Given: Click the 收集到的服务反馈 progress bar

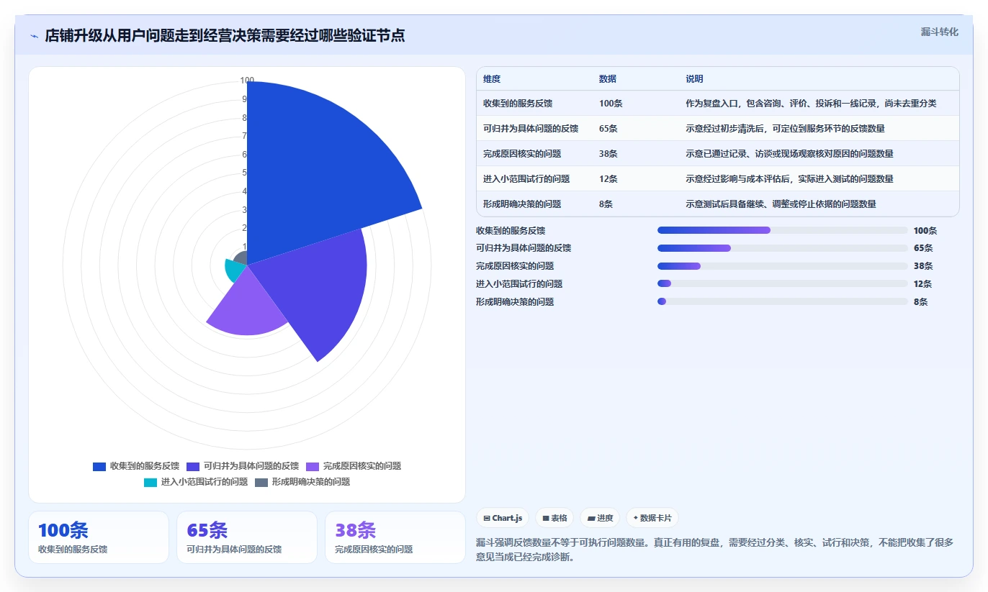Looking at the screenshot, I should click(x=782, y=230).
